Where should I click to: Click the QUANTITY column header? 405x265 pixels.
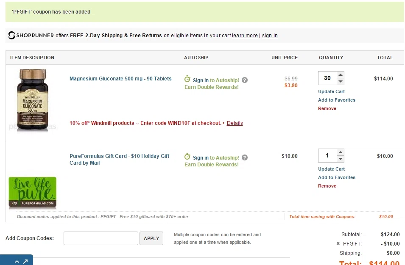click(331, 58)
